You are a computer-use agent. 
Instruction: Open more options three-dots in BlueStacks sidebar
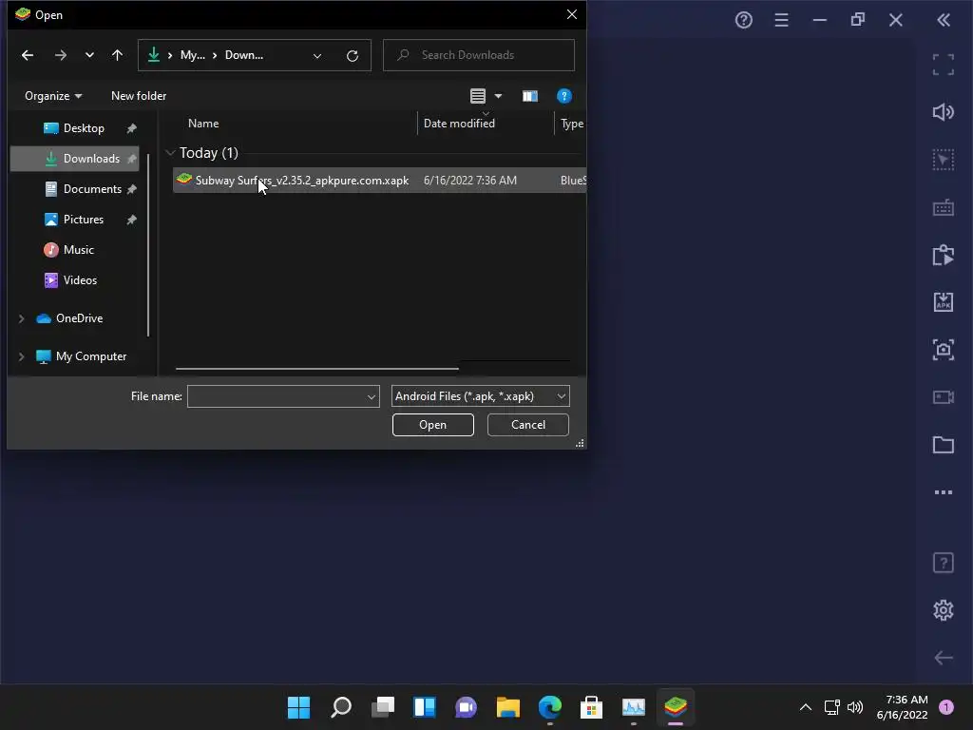(943, 492)
